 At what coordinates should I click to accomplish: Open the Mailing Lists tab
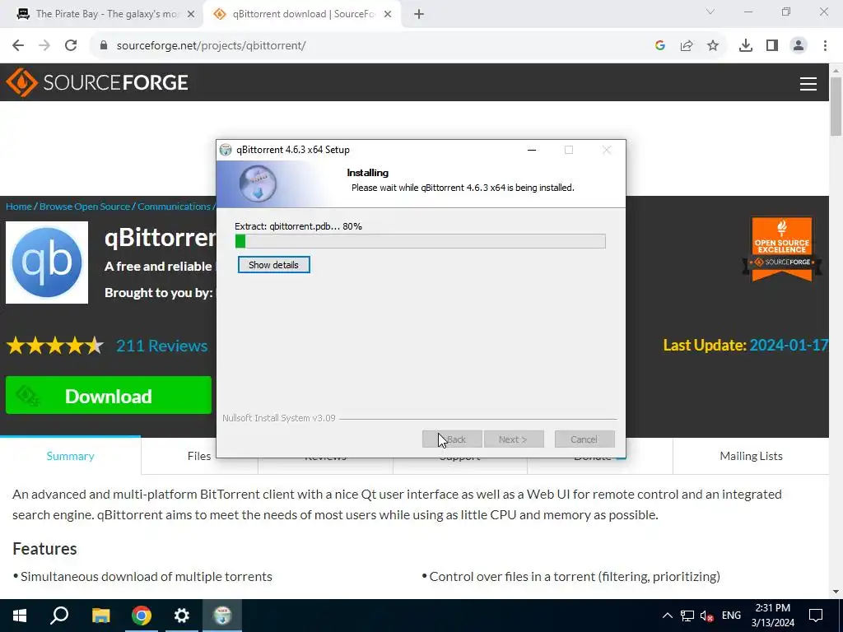(x=751, y=456)
